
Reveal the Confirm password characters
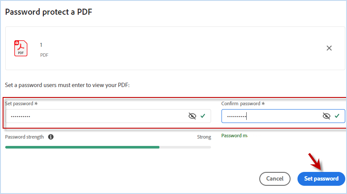pos(327,116)
